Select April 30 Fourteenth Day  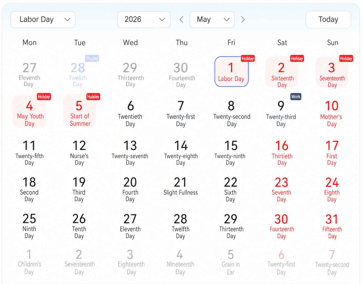pyautogui.click(x=181, y=74)
